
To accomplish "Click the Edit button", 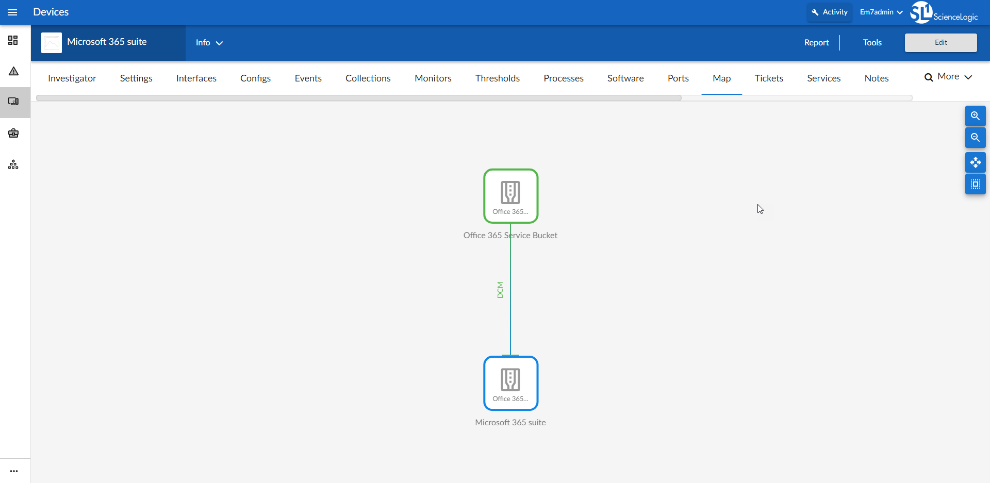I will 941,43.
